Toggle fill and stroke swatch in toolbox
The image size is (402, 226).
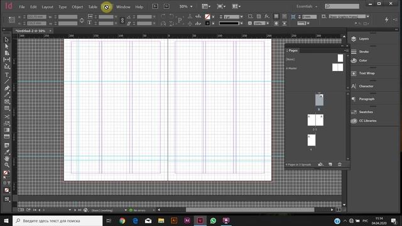6,173
